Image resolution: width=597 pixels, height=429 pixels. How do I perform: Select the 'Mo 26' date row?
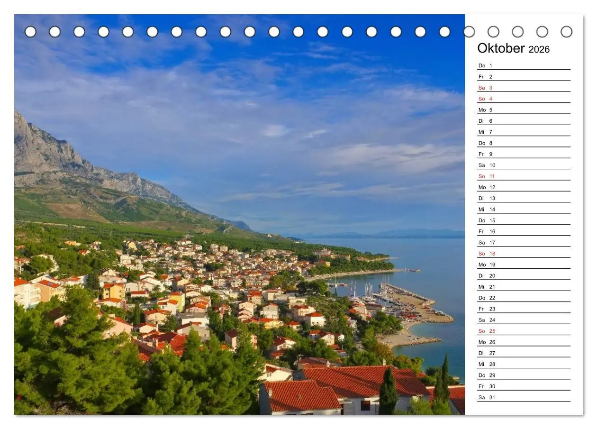(524, 342)
